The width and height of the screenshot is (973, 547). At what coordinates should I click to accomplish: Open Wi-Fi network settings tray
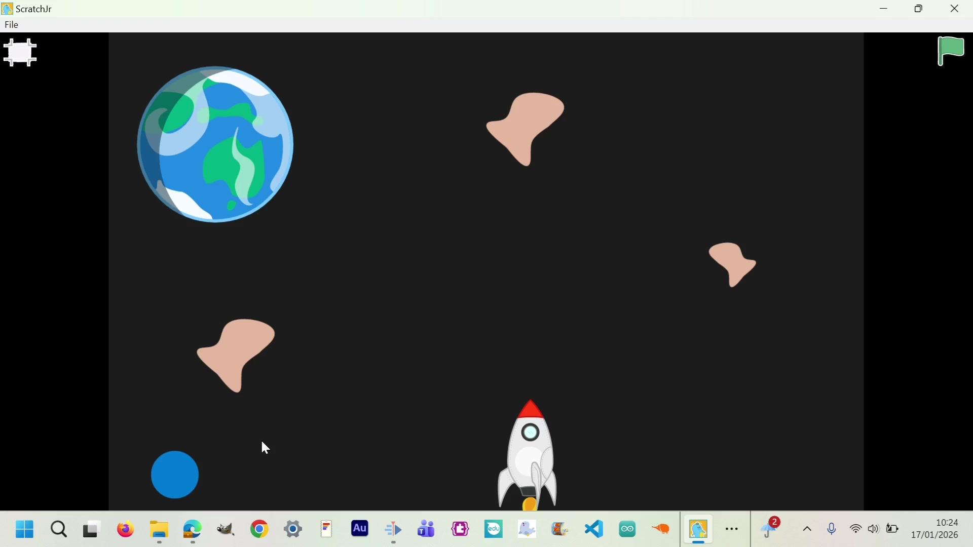point(856,530)
